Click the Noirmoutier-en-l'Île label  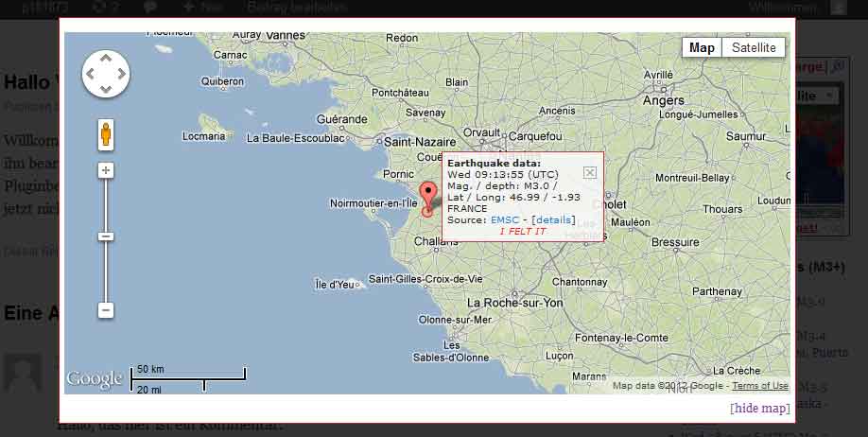point(373,203)
